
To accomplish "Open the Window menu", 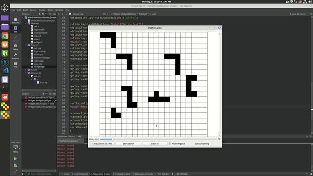I will click(x=59, y=10).
